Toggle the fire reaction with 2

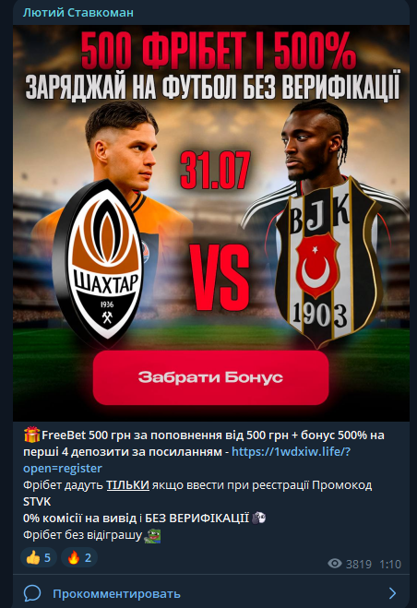coord(79,557)
